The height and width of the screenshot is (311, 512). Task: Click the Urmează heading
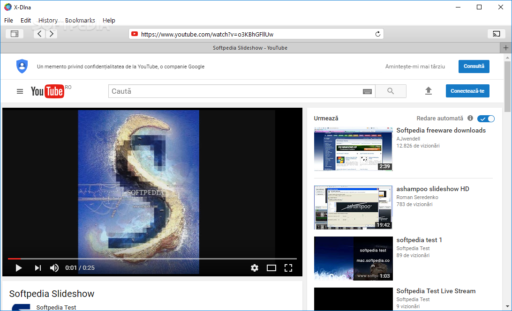click(x=326, y=118)
